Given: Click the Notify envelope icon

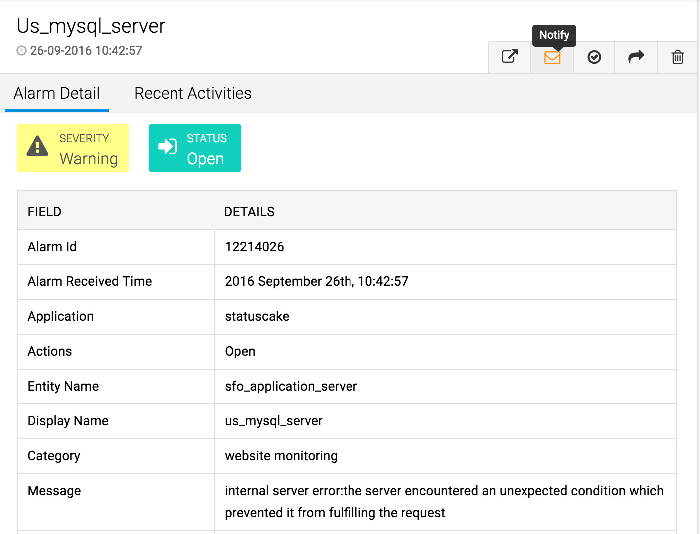Looking at the screenshot, I should pyautogui.click(x=552, y=57).
